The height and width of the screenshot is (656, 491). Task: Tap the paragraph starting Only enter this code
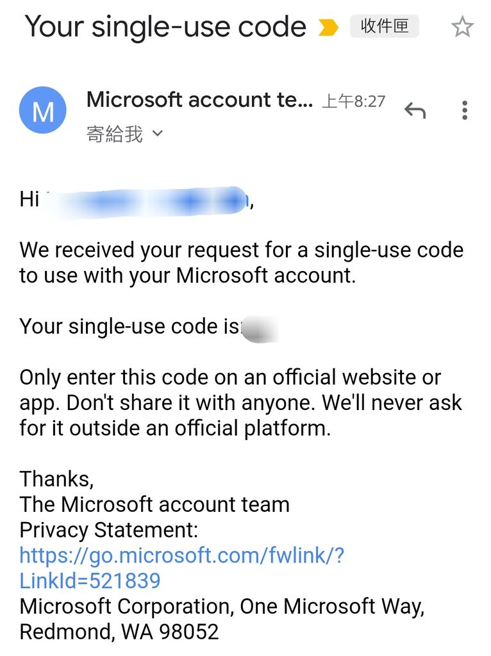tap(240, 403)
